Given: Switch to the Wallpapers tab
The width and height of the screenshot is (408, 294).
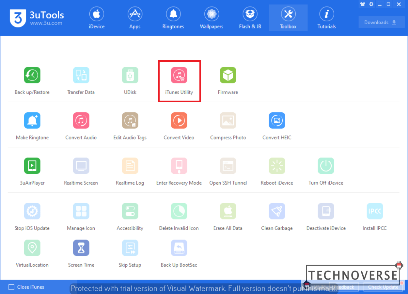Looking at the screenshot, I should point(212,18).
